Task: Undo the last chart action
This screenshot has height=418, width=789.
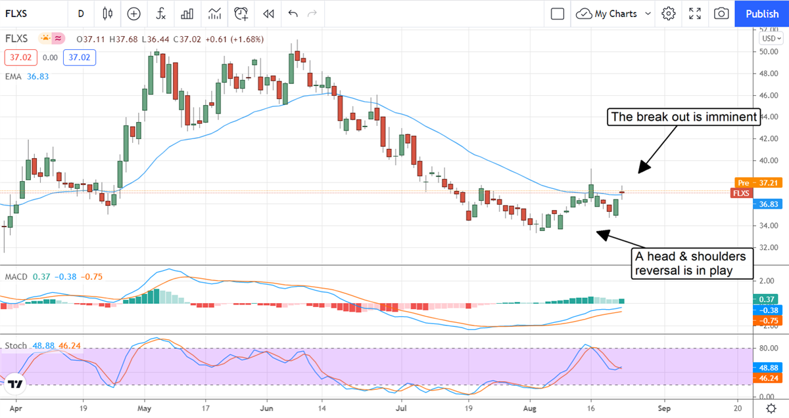Action: [x=293, y=13]
